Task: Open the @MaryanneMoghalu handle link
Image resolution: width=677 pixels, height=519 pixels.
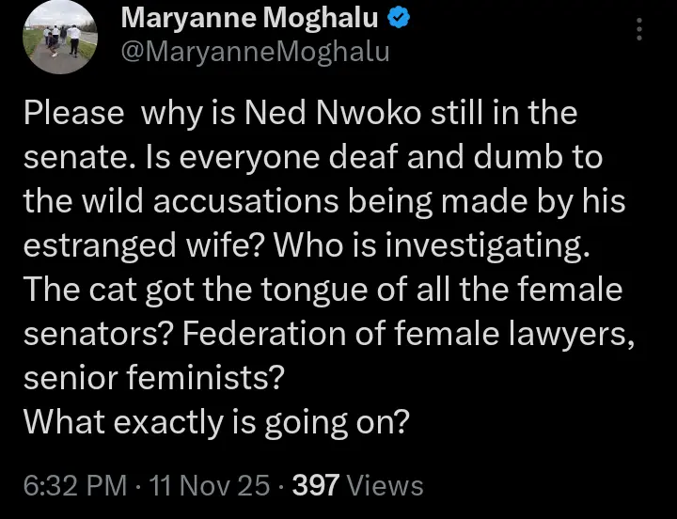Action: [x=256, y=51]
